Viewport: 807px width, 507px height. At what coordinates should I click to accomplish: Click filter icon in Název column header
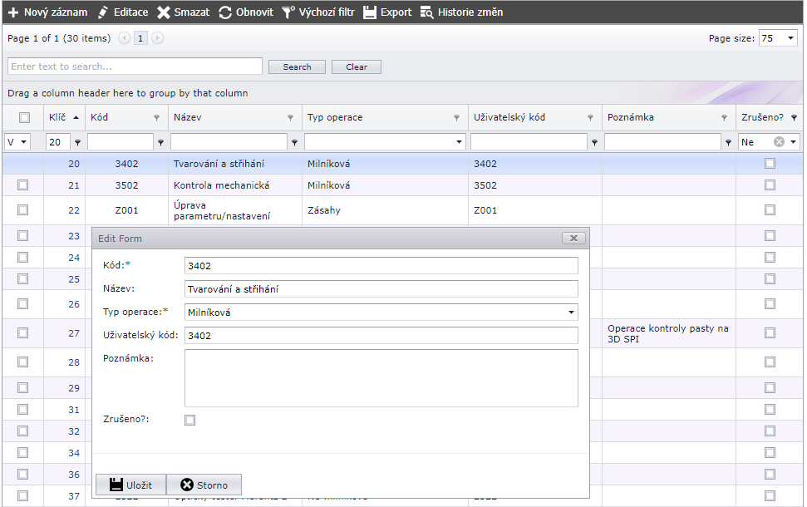[x=290, y=118]
